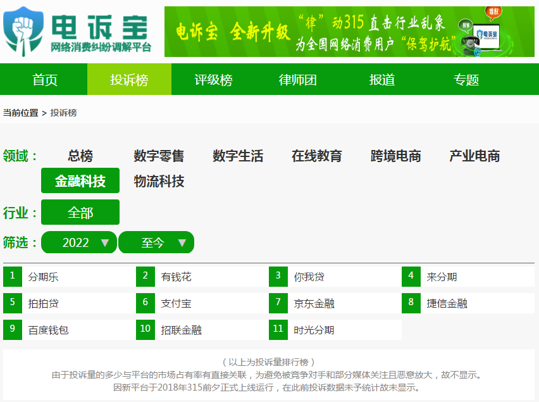Image resolution: width=539 pixels, height=402 pixels.
Task: Click the 全部 industry button
Action: [80, 212]
